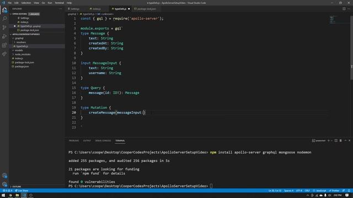Open the Accounts icon in activity bar

tap(4, 175)
